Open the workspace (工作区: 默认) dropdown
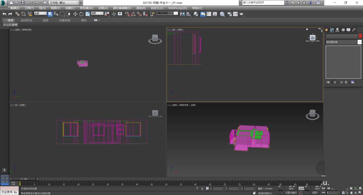 click(x=64, y=3)
